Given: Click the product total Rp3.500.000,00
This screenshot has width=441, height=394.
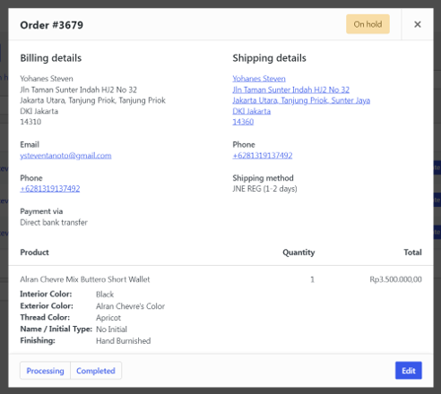Looking at the screenshot, I should pos(395,279).
